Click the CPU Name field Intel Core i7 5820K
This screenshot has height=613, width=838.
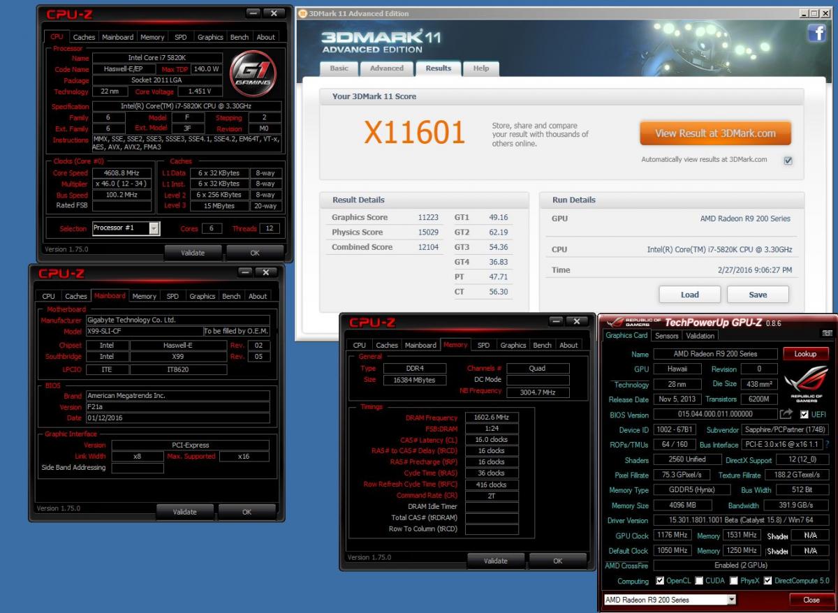(157, 58)
